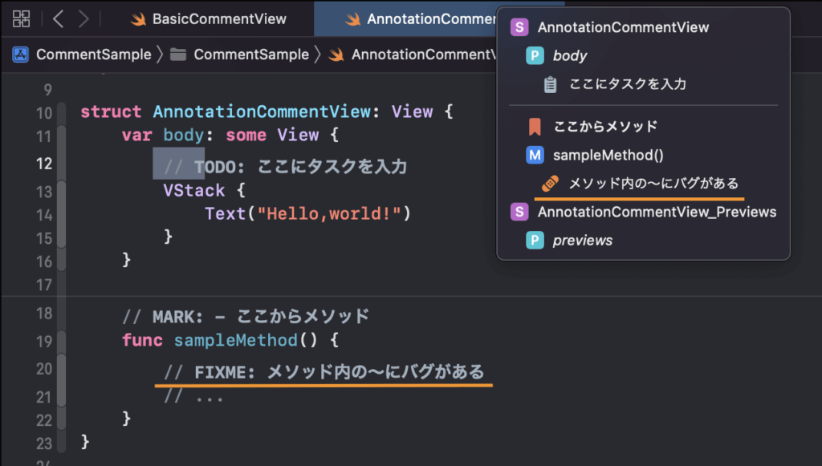This screenshot has height=466, width=822.
Task: Click the struct keyword on line 10
Action: (111, 111)
